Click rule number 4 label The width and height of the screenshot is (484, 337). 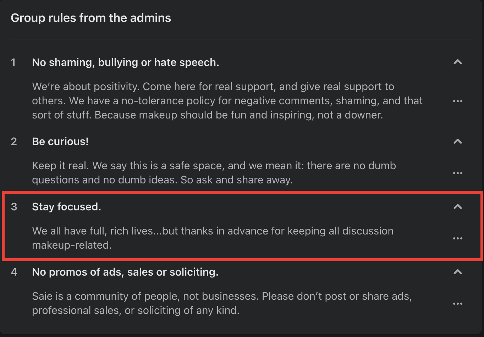14,272
